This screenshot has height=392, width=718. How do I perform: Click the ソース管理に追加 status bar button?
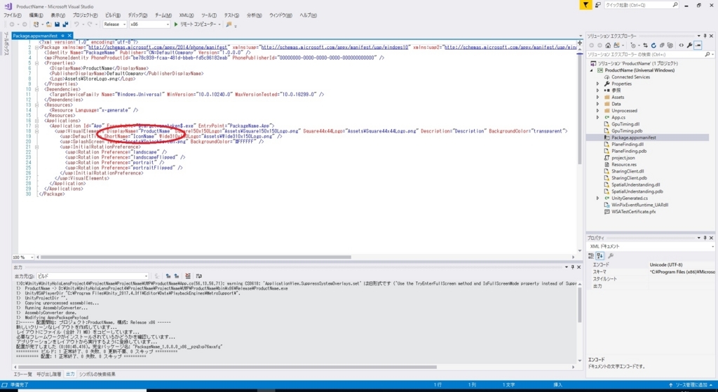691,385
